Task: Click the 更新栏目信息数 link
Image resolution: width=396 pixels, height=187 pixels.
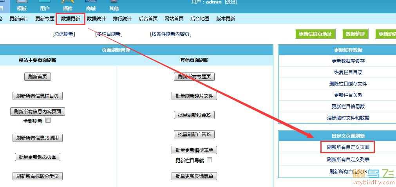Action: 348,106
